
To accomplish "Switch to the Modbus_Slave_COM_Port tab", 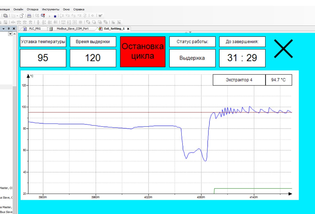I will [72, 29].
